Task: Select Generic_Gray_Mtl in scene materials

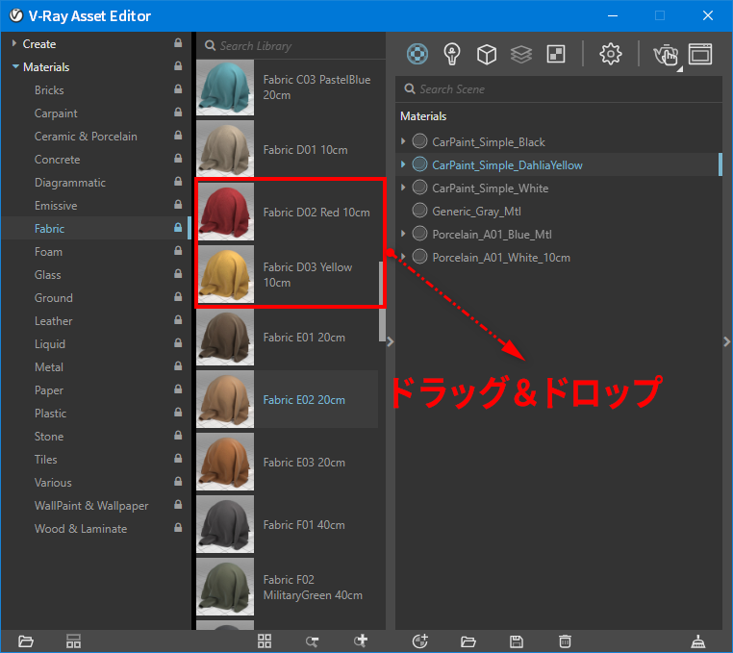Action: pos(476,212)
